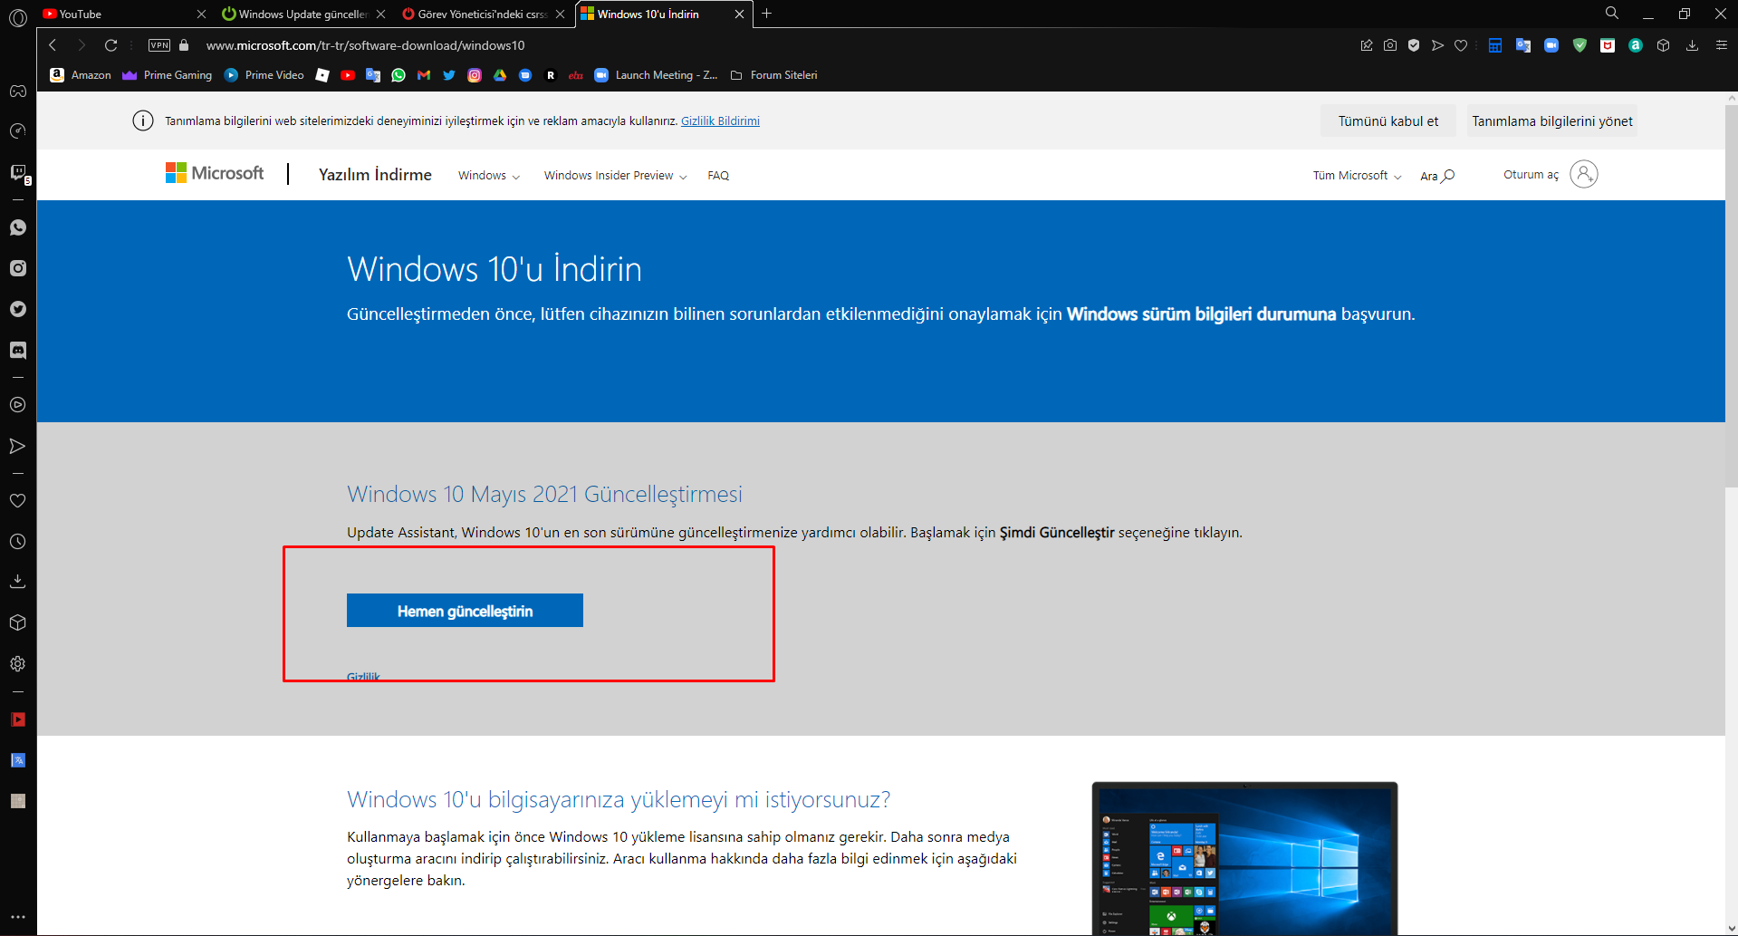Click the padlock site security icon
1738x936 pixels.
point(184,45)
